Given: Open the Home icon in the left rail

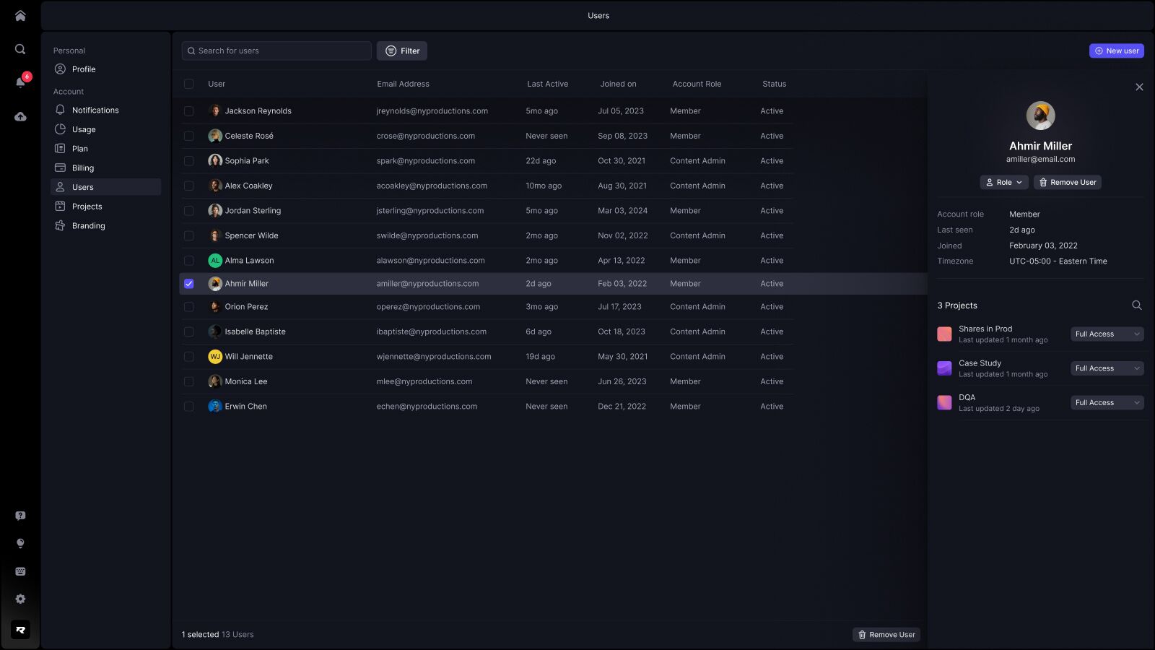Looking at the screenshot, I should (x=20, y=15).
